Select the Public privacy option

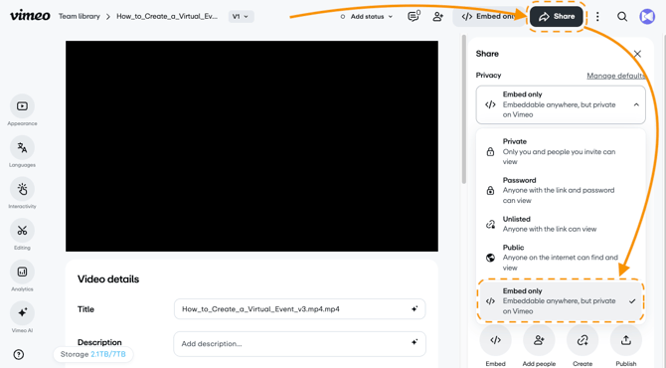pyautogui.click(x=561, y=258)
